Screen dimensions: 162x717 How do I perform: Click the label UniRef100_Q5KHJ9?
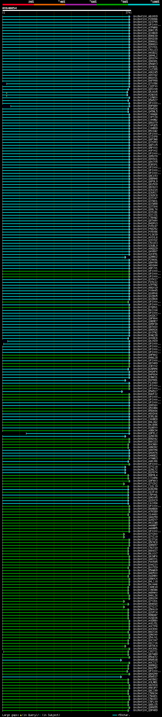coord(145,610)
